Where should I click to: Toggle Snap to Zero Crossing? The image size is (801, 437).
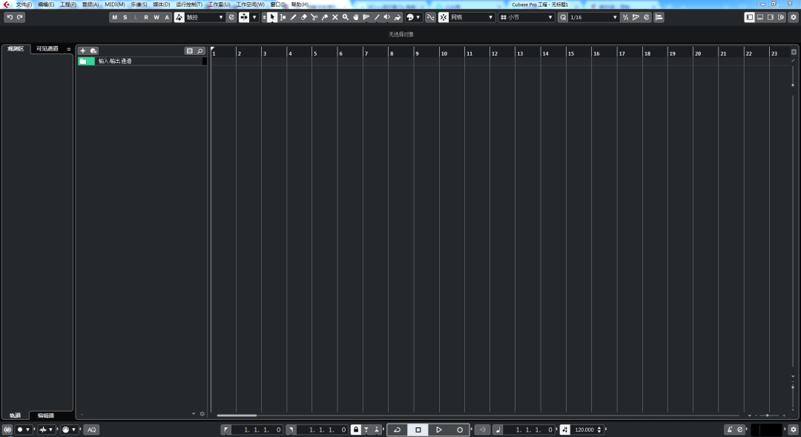click(431, 17)
